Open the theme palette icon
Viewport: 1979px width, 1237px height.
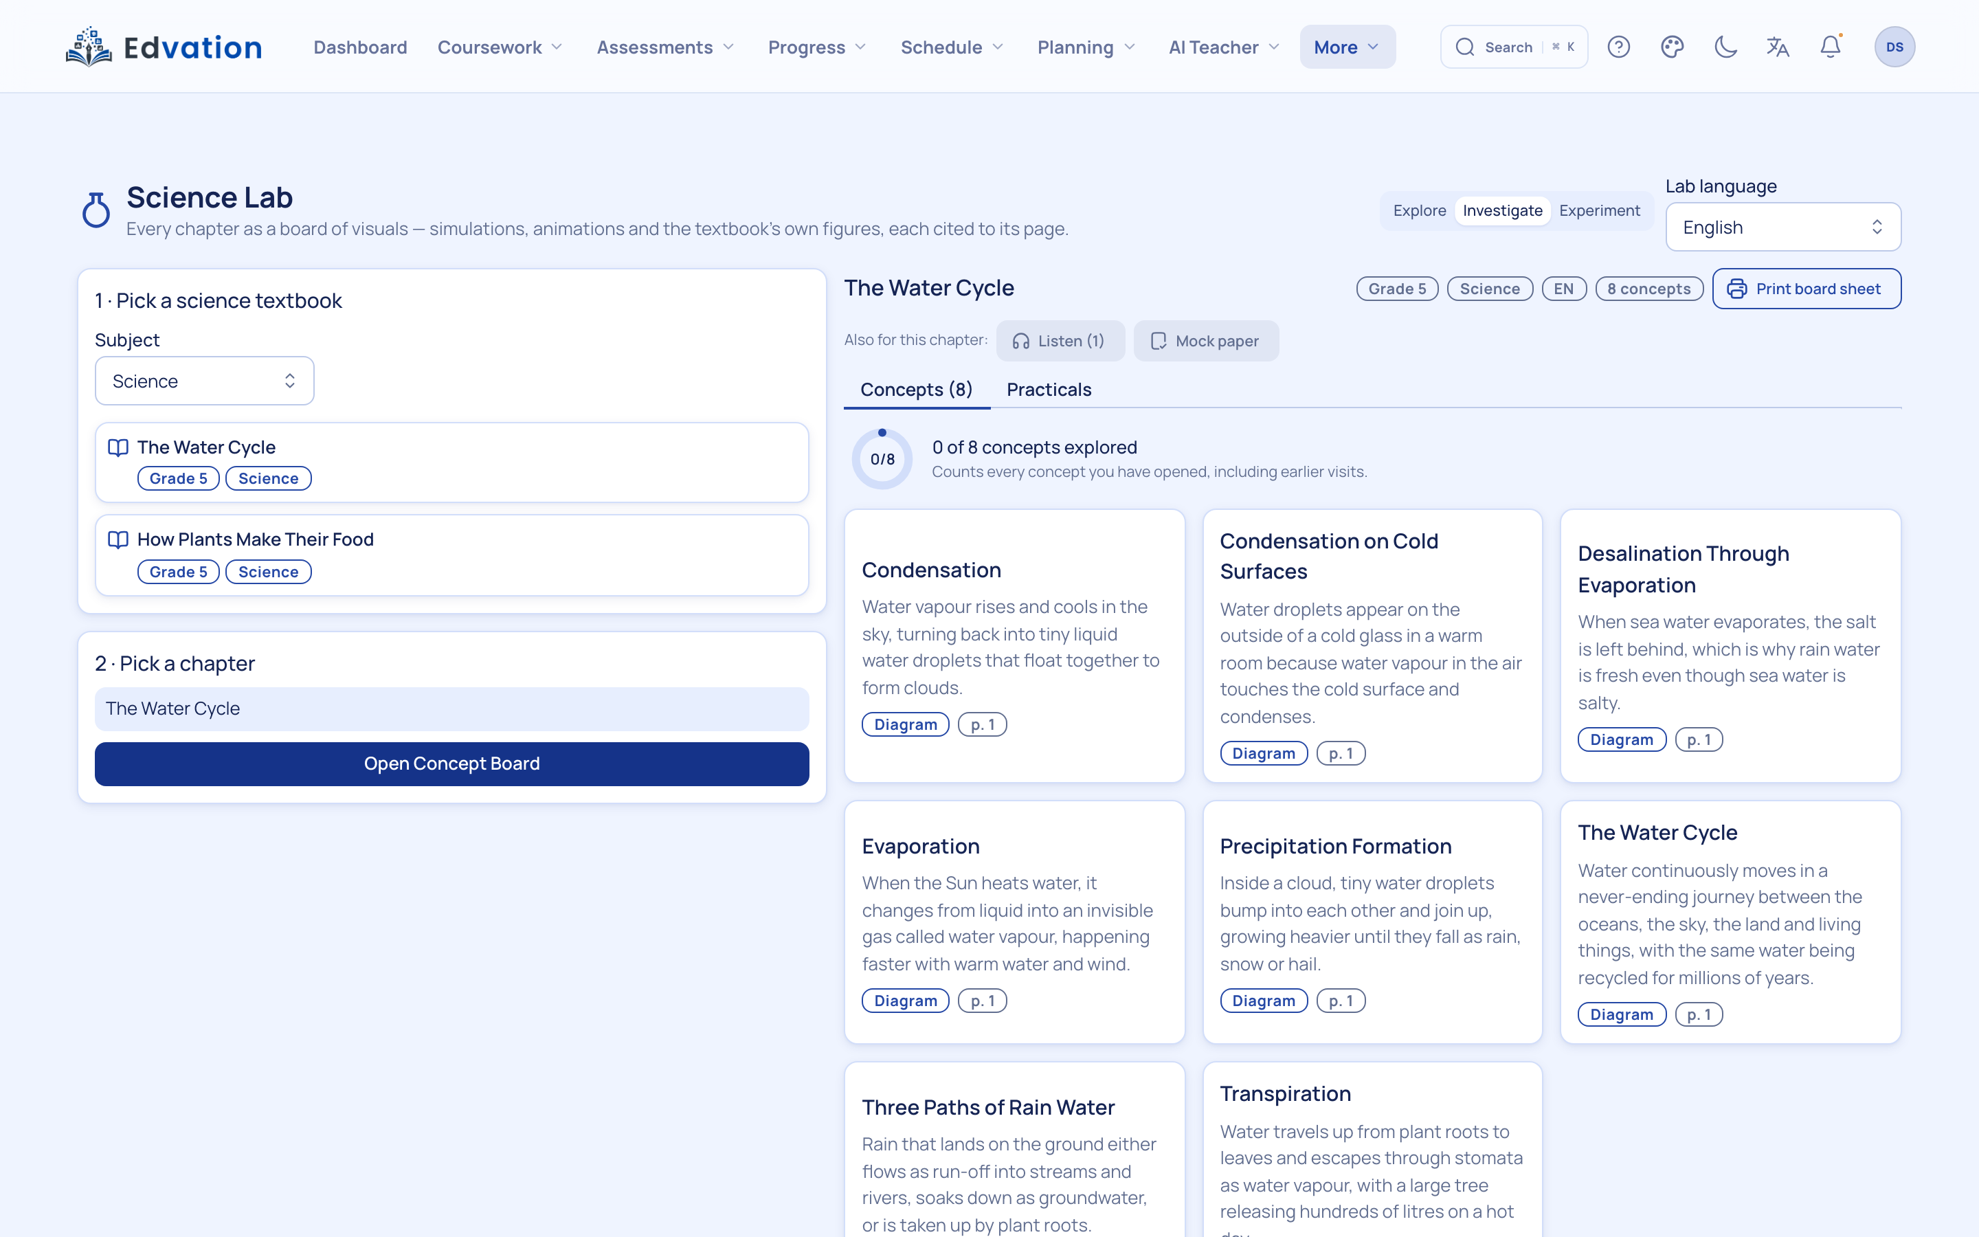[1672, 47]
